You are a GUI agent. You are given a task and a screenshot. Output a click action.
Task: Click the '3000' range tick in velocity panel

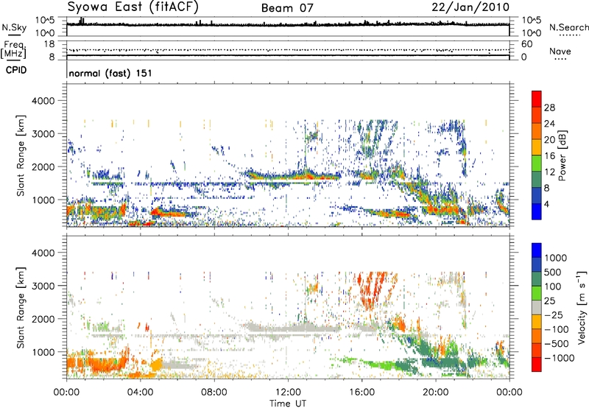[x=43, y=286]
